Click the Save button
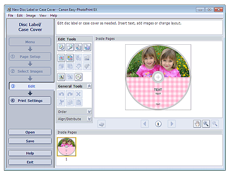Image resolution: width=238 pixels, height=177 pixels. [x=30, y=141]
